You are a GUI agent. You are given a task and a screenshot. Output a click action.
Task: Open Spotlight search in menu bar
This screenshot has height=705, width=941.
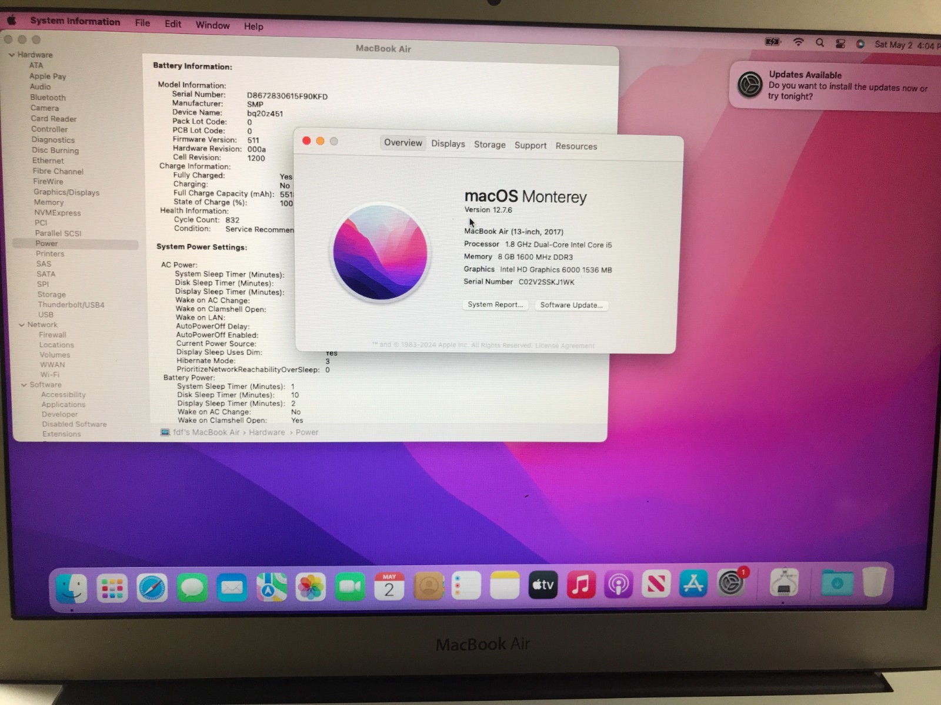(820, 43)
